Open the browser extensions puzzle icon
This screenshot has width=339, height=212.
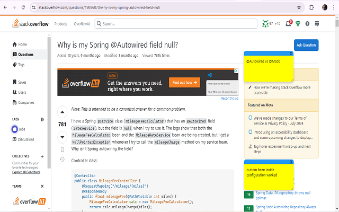311,7
